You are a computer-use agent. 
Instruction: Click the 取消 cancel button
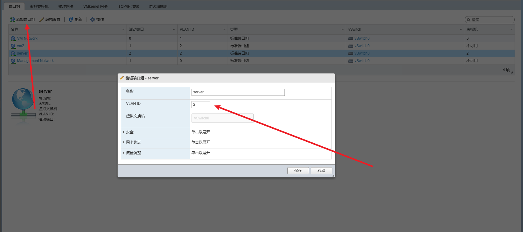click(x=321, y=171)
